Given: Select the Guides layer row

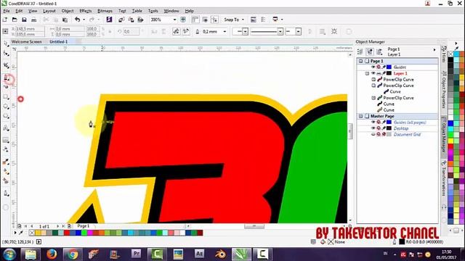Looking at the screenshot, I should [397, 67].
